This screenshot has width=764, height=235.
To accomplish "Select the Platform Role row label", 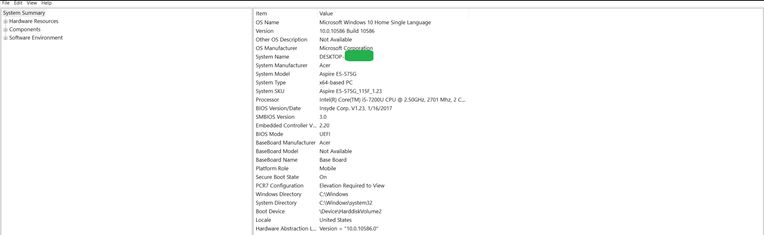I will (272, 169).
